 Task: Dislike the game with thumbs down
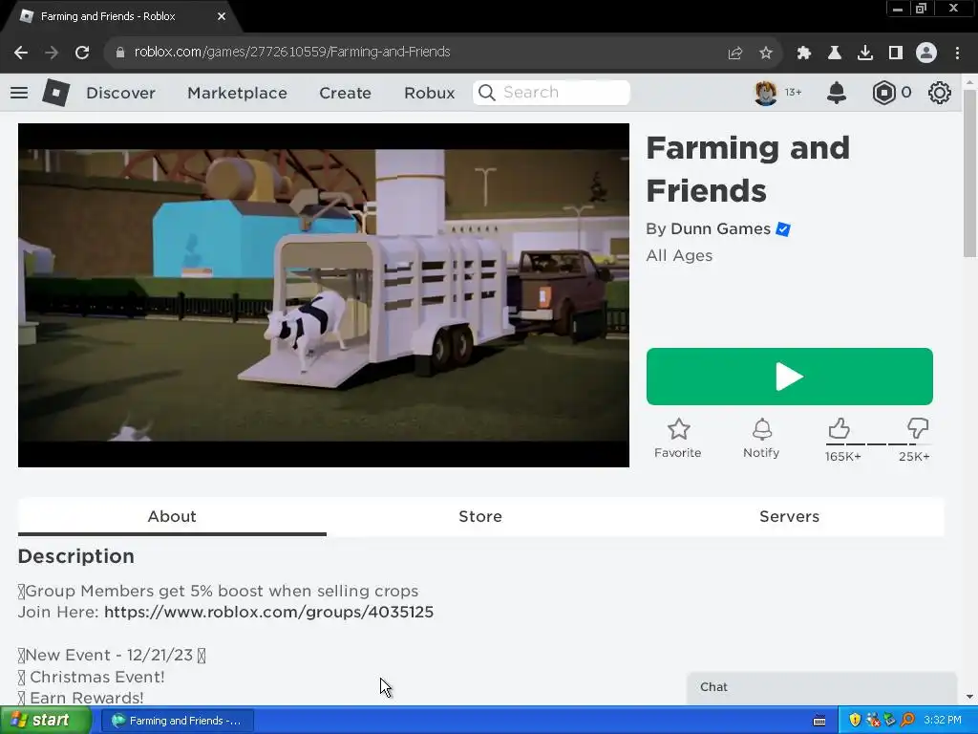(x=918, y=428)
